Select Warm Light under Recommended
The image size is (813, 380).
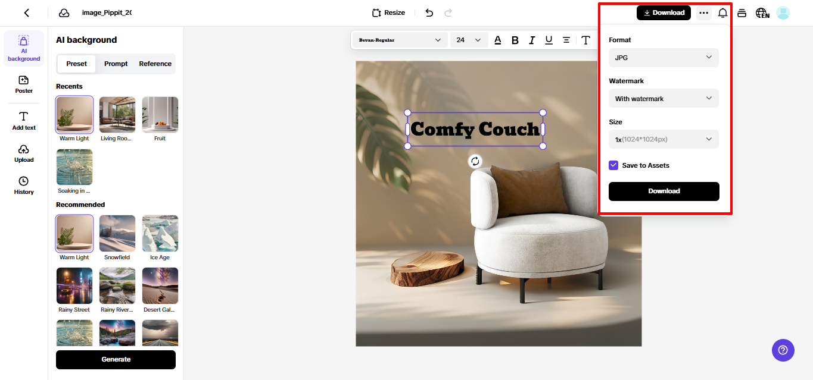[74, 234]
